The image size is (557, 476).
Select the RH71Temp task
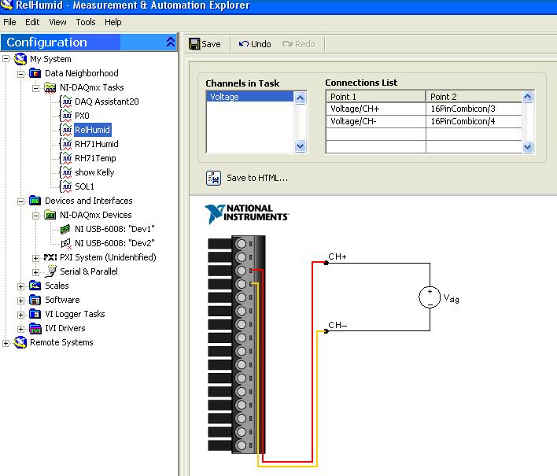(x=94, y=158)
